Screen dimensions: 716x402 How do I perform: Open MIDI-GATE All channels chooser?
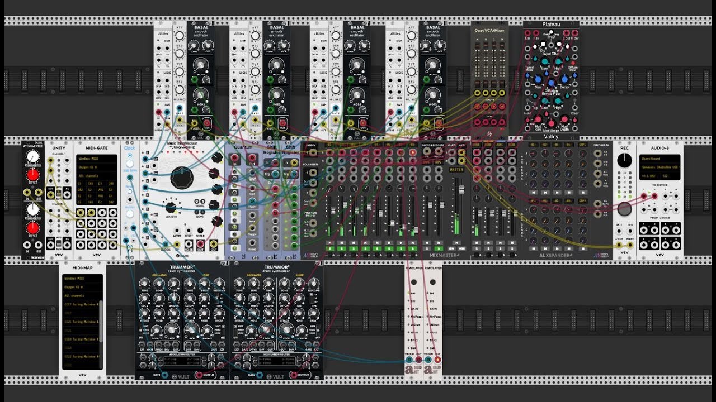(x=97, y=176)
